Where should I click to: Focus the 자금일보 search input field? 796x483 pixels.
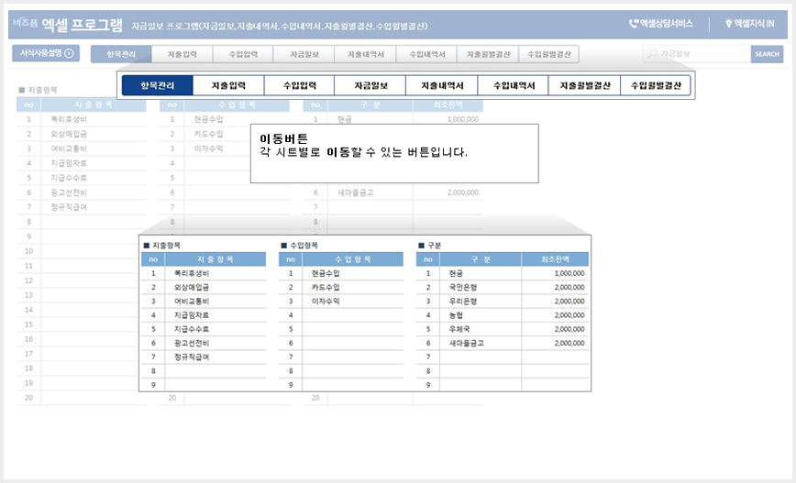[x=697, y=54]
